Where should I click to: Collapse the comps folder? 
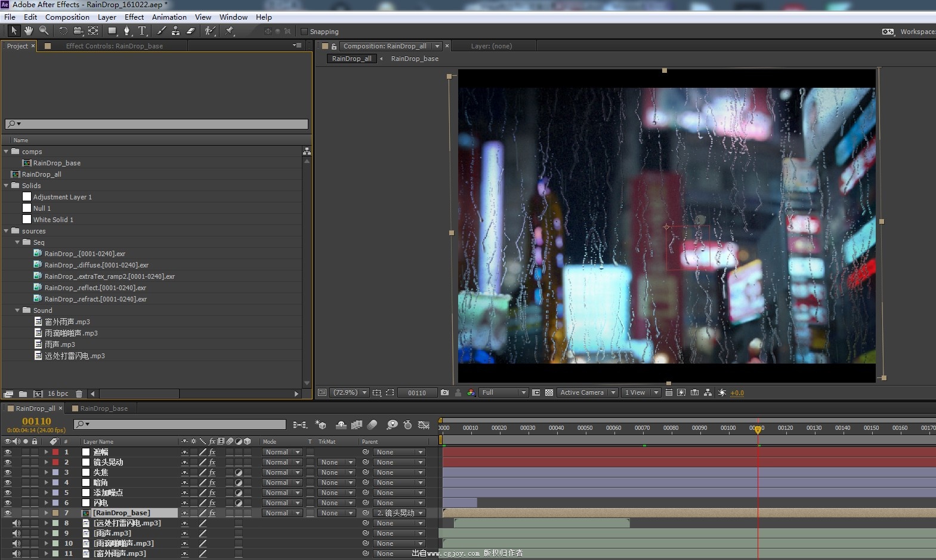(6, 152)
